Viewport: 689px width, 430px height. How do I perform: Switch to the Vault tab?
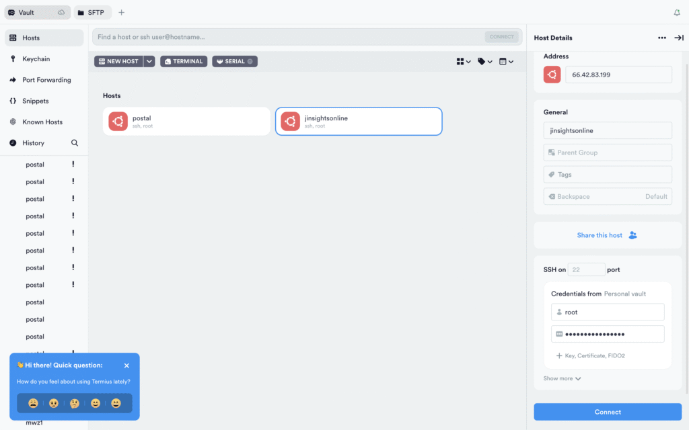[x=38, y=12]
